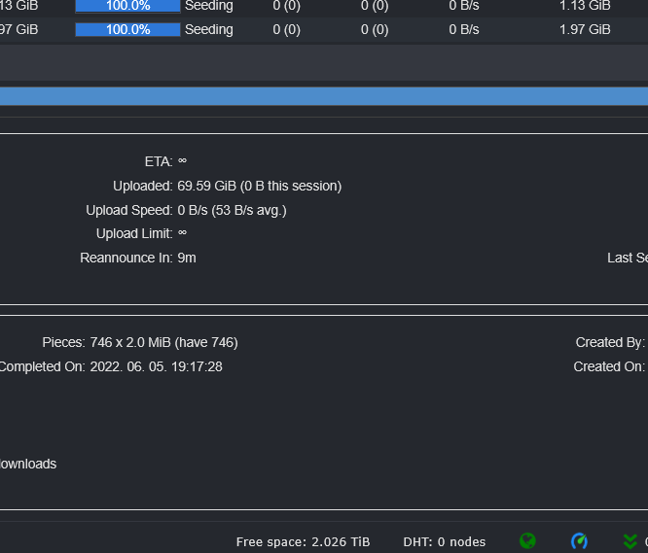Click the Seeding status of first torrent
This screenshot has width=648, height=553.
(x=208, y=6)
